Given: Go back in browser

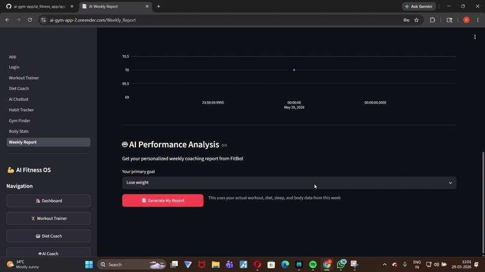Looking at the screenshot, I should coord(7,20).
